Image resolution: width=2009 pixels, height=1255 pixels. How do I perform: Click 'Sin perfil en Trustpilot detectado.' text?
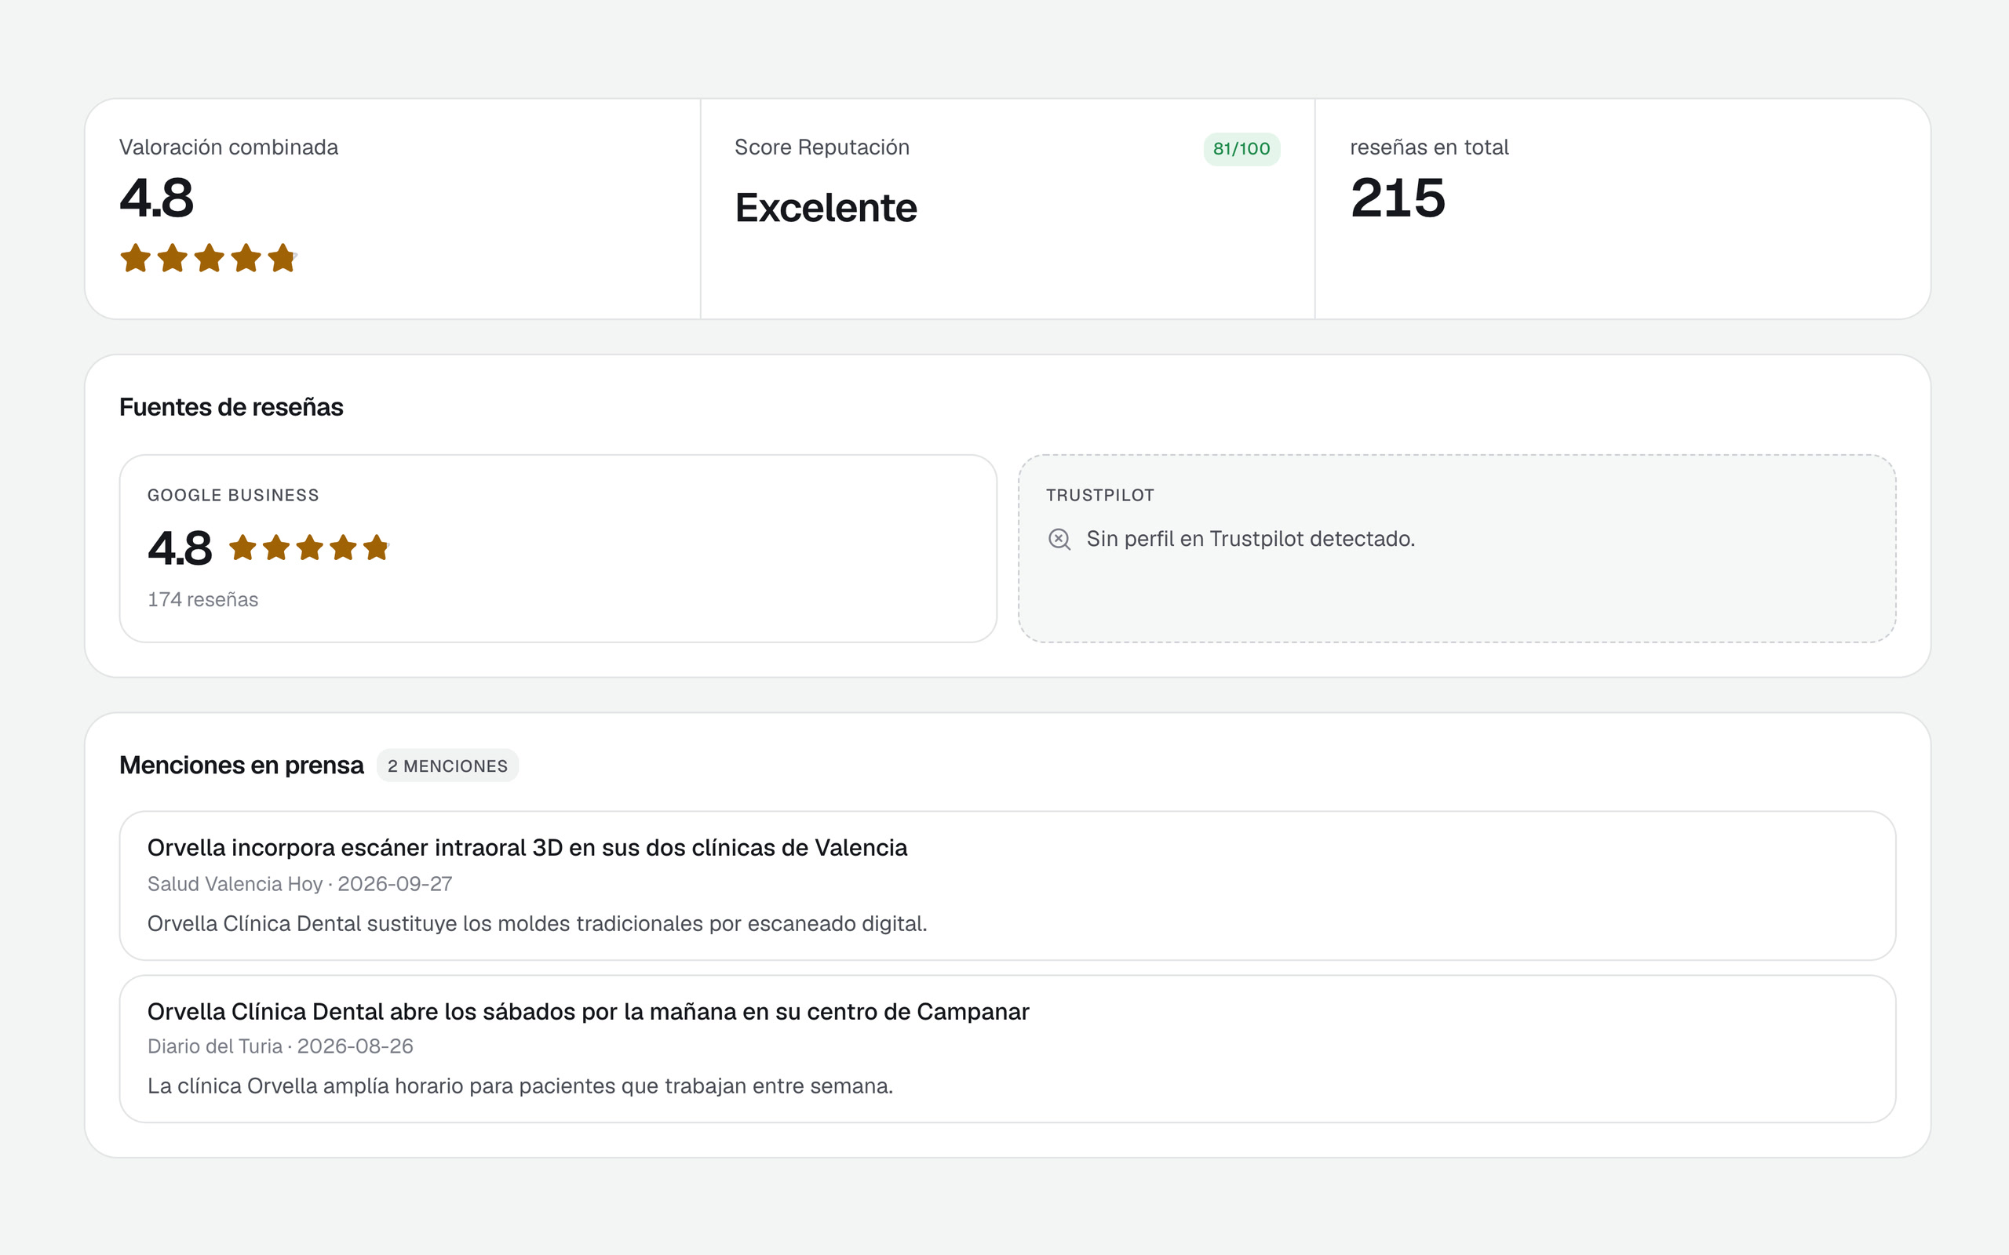pyautogui.click(x=1250, y=539)
